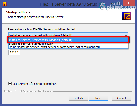Cancel the FileZilla Server setup
Image resolution: width=137 pixels, height=106 pixels.
coord(122,98)
